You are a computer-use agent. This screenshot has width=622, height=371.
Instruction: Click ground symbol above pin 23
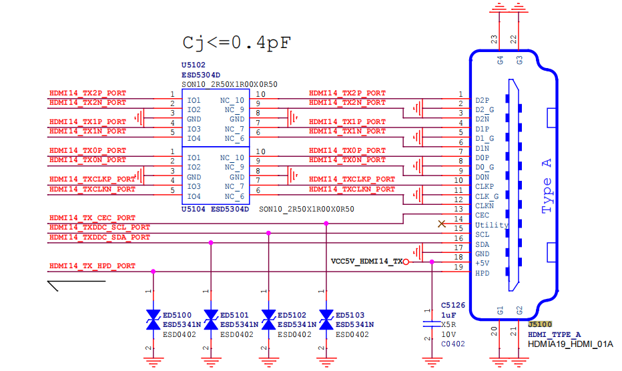pos(499,7)
